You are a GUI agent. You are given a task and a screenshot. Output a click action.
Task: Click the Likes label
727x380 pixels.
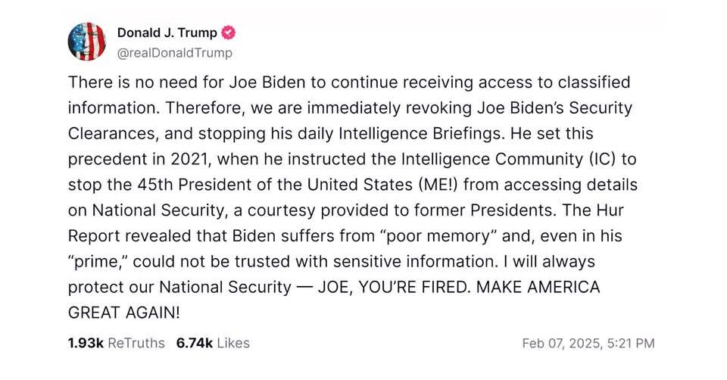233,343
